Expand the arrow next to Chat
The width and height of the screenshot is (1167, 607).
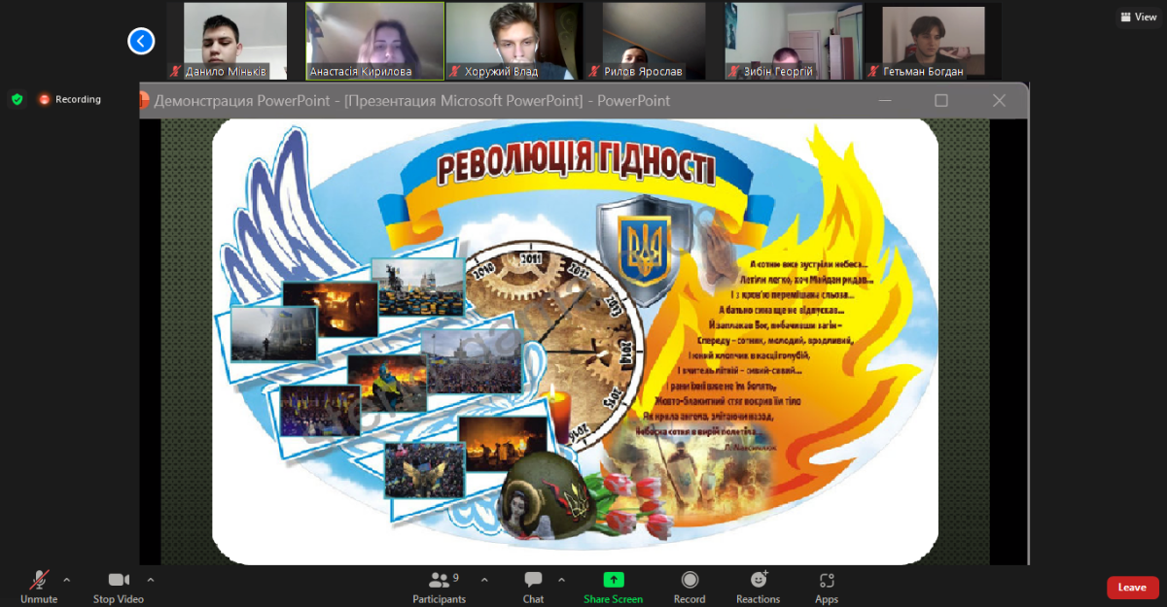click(x=561, y=580)
